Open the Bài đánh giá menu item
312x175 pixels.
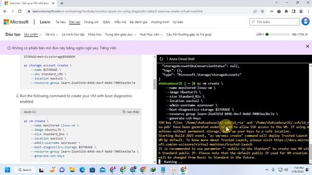coord(138,22)
